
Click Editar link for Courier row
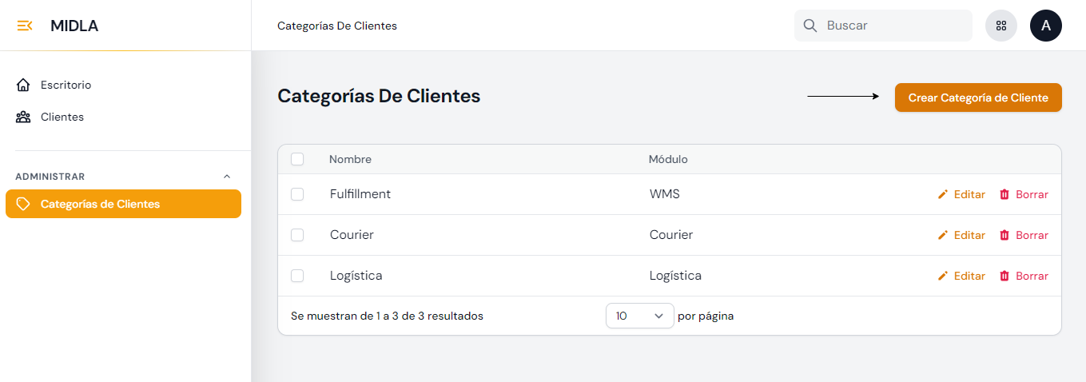click(969, 235)
